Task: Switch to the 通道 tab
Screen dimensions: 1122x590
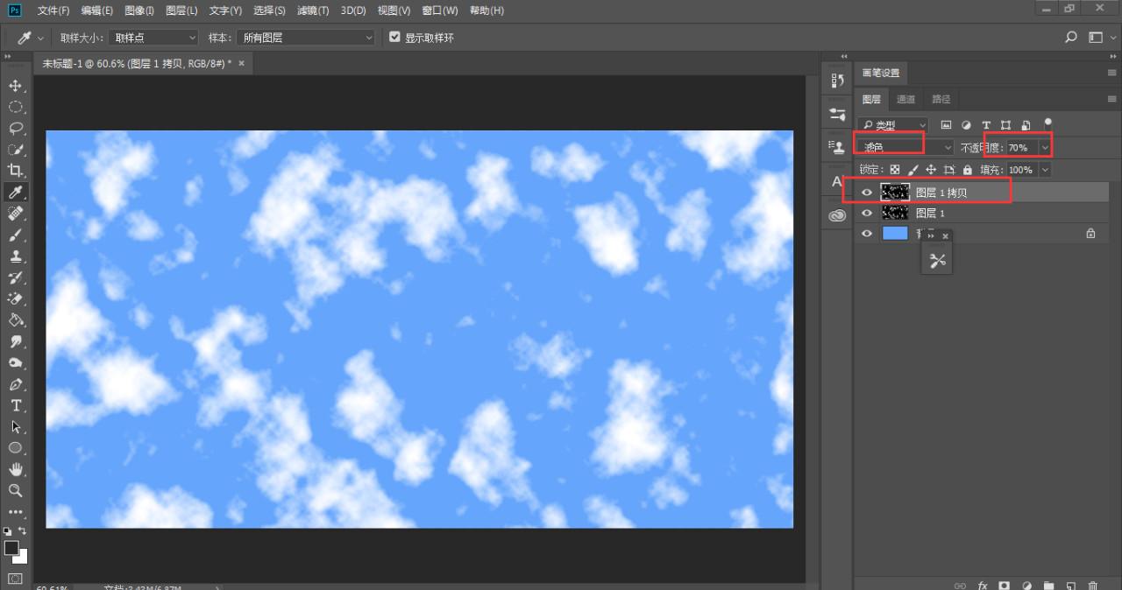Action: pos(906,99)
